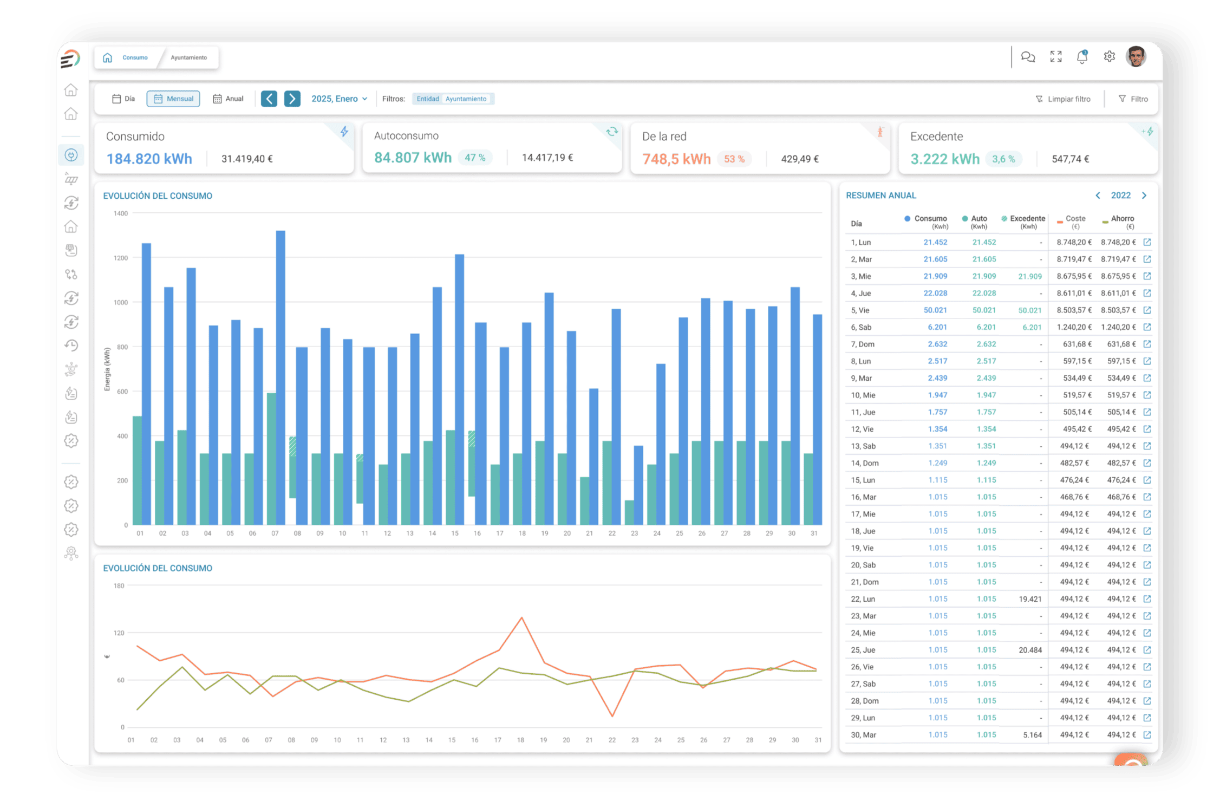Toggle the Auto legend series
This screenshot has width=1220, height=807.
pos(974,222)
